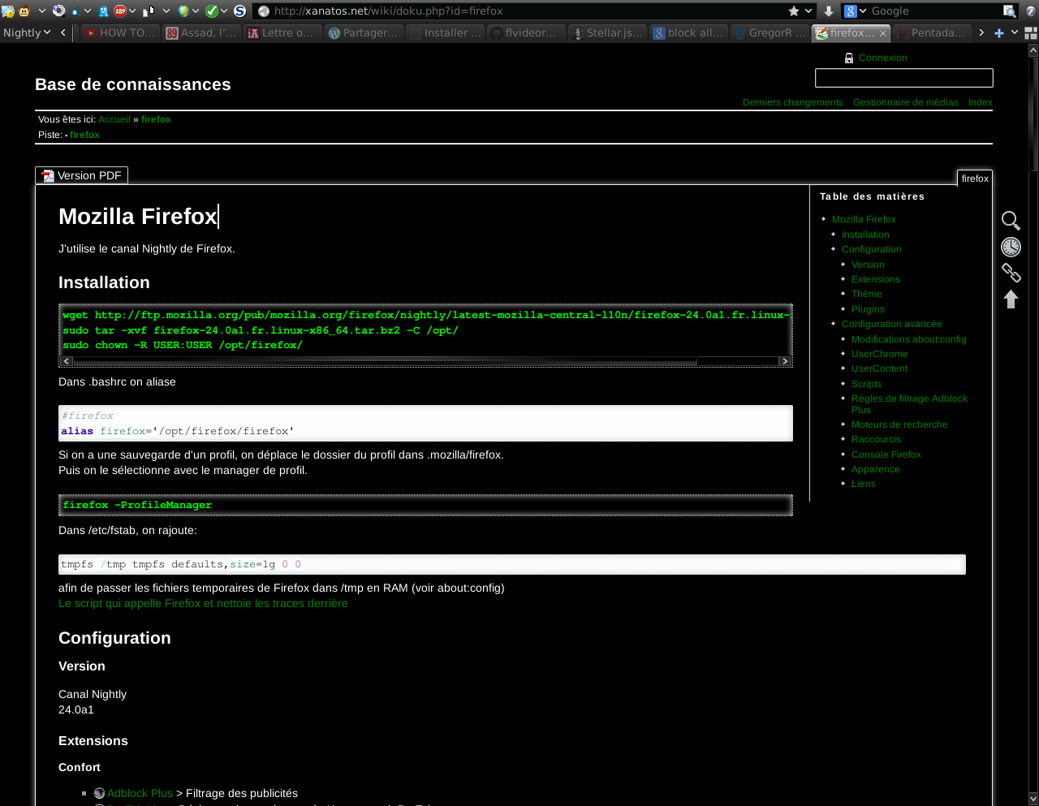Go to Accueil breadcrumb link
Viewport: 1039px width, 806px height.
pos(114,119)
